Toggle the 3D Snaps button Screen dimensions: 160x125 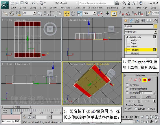[x=122, y=14]
